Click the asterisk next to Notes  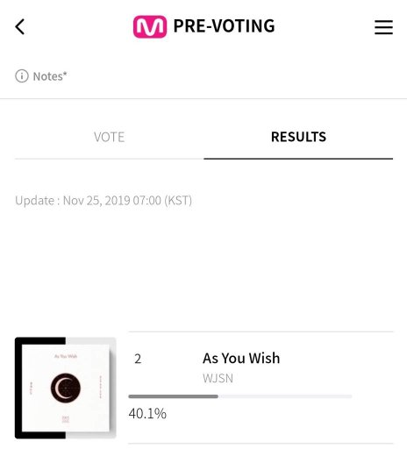tap(65, 73)
